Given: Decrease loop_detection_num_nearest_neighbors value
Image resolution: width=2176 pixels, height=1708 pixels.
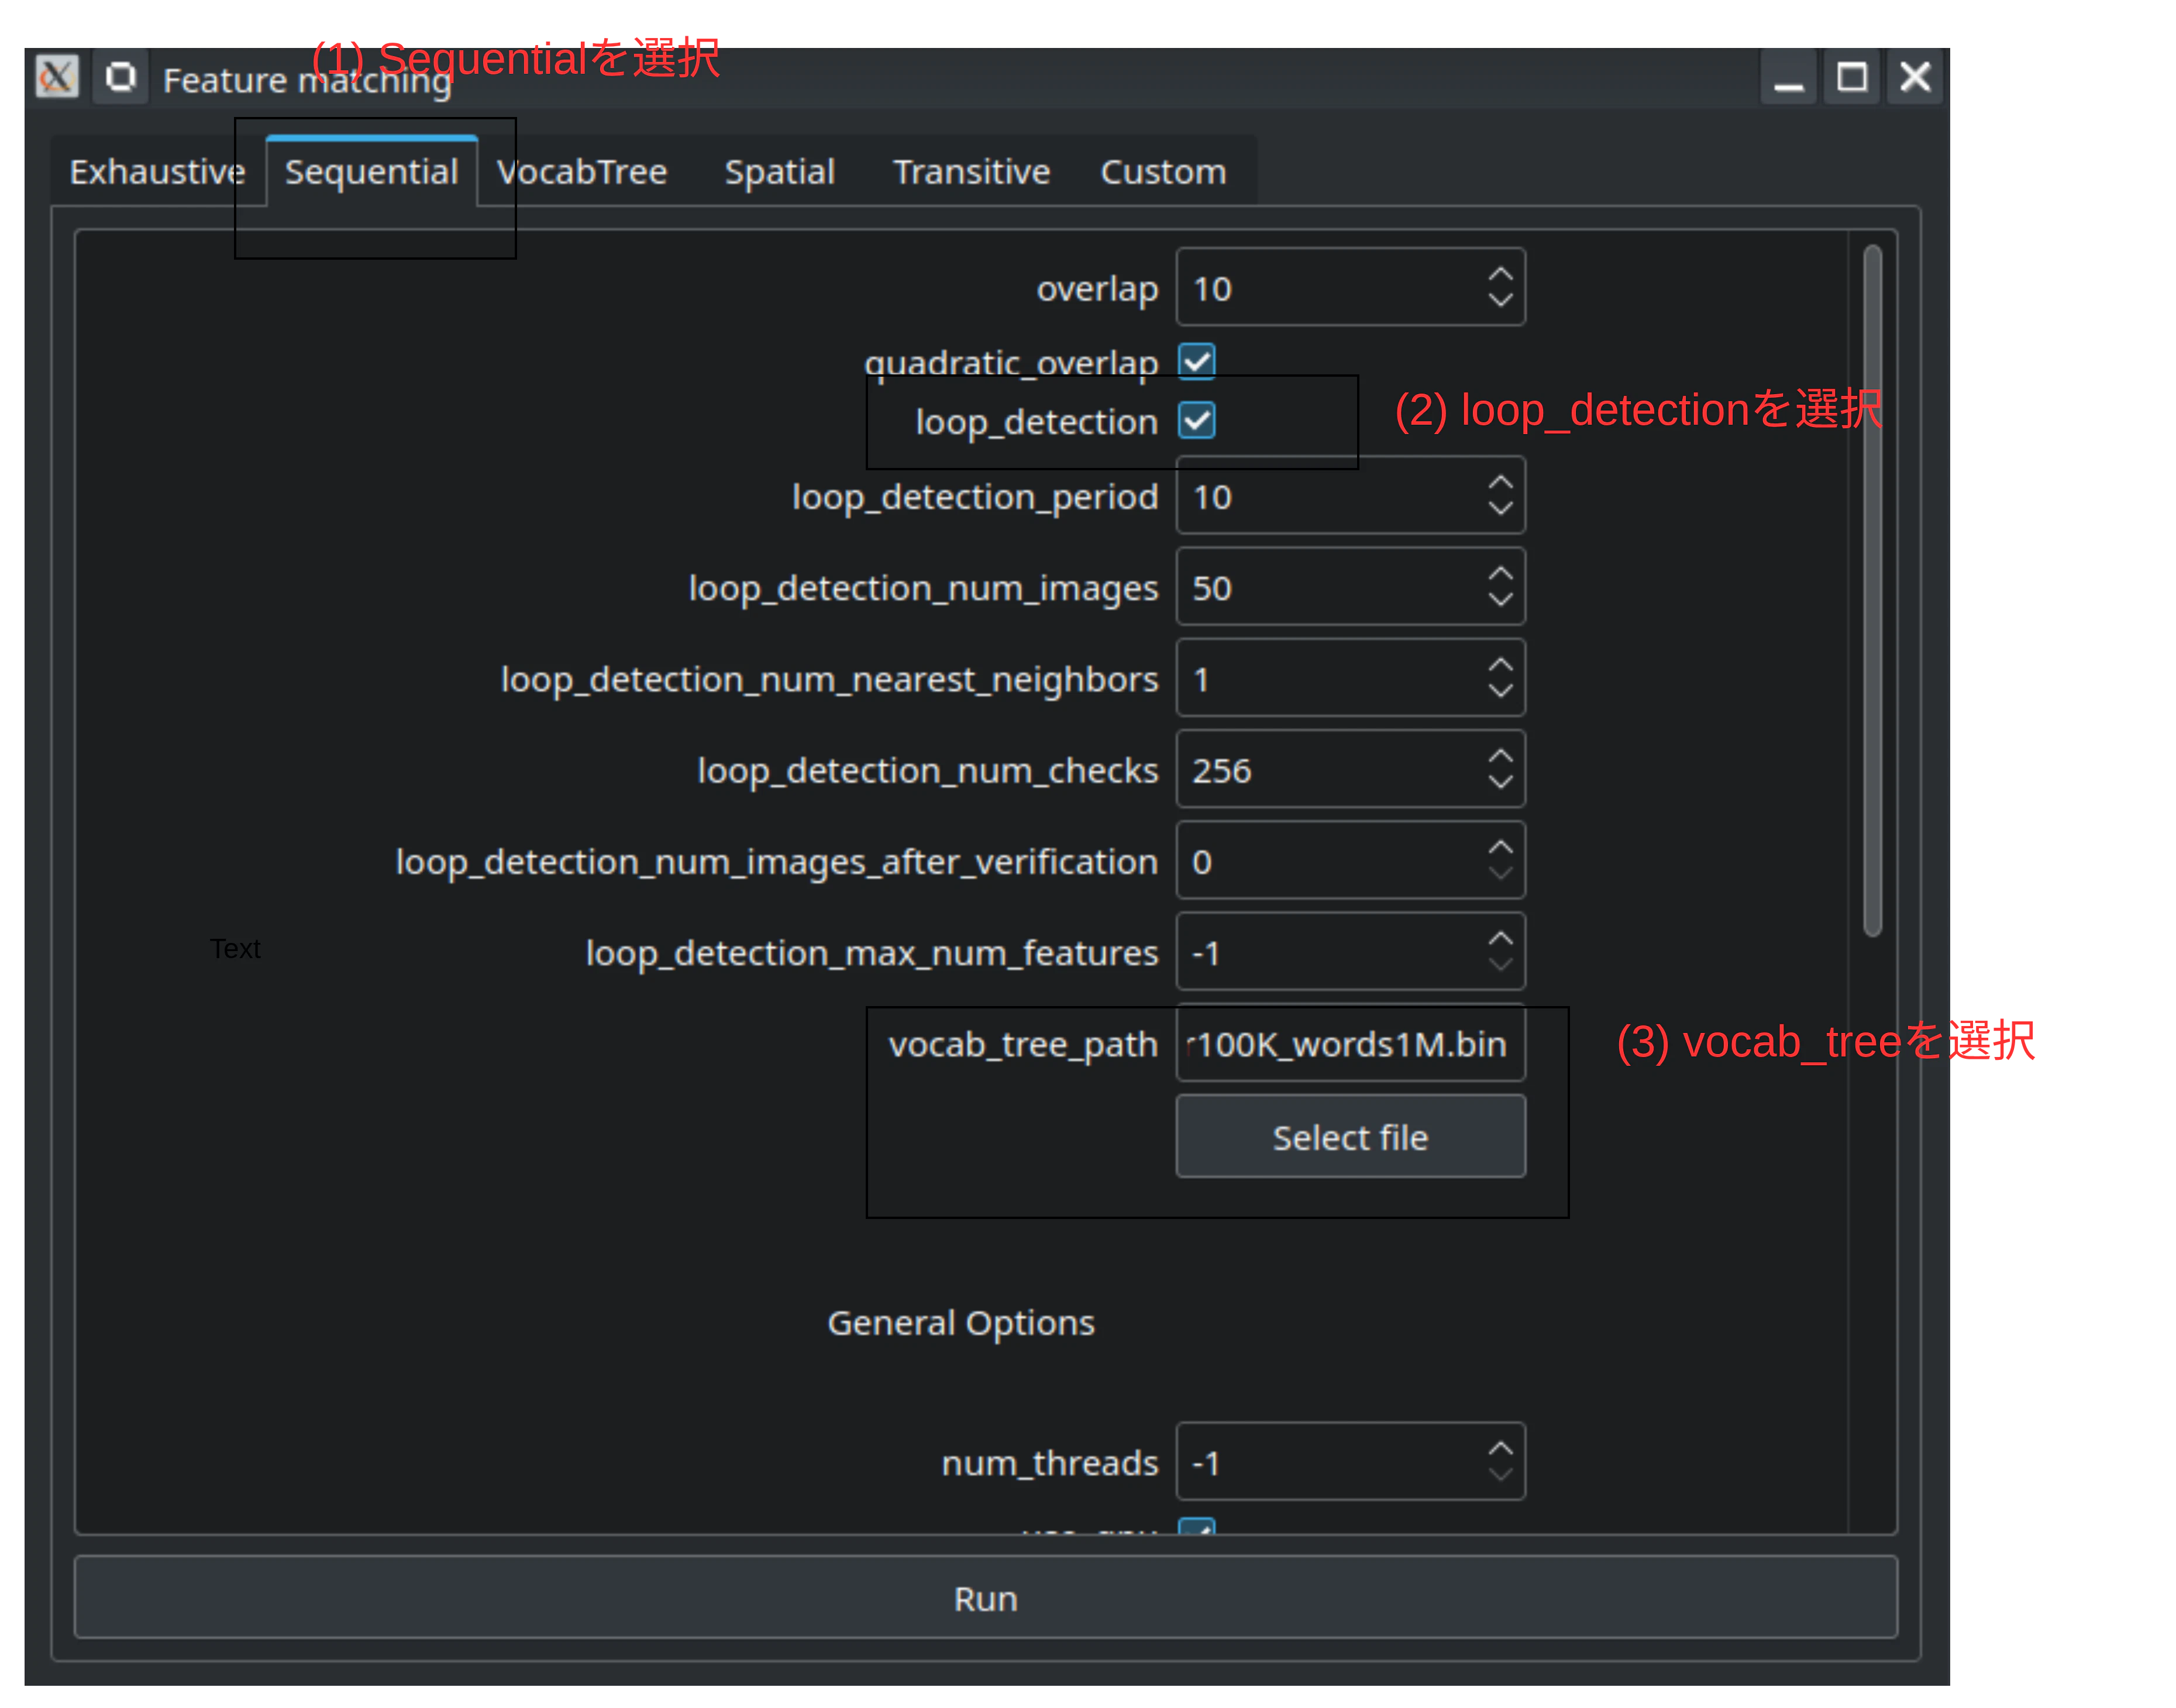Looking at the screenshot, I should pyautogui.click(x=1500, y=691).
